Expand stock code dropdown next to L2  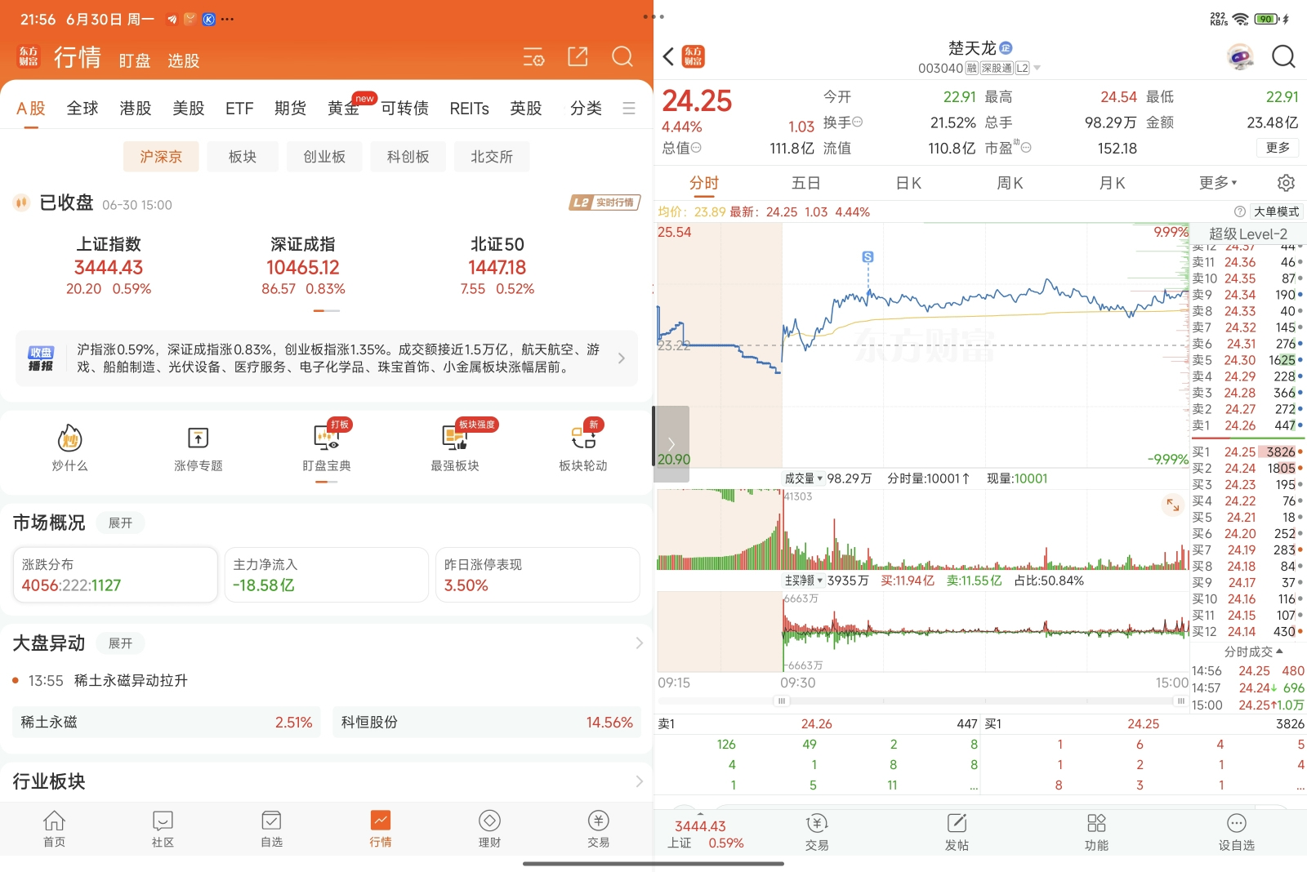pyautogui.click(x=1037, y=69)
